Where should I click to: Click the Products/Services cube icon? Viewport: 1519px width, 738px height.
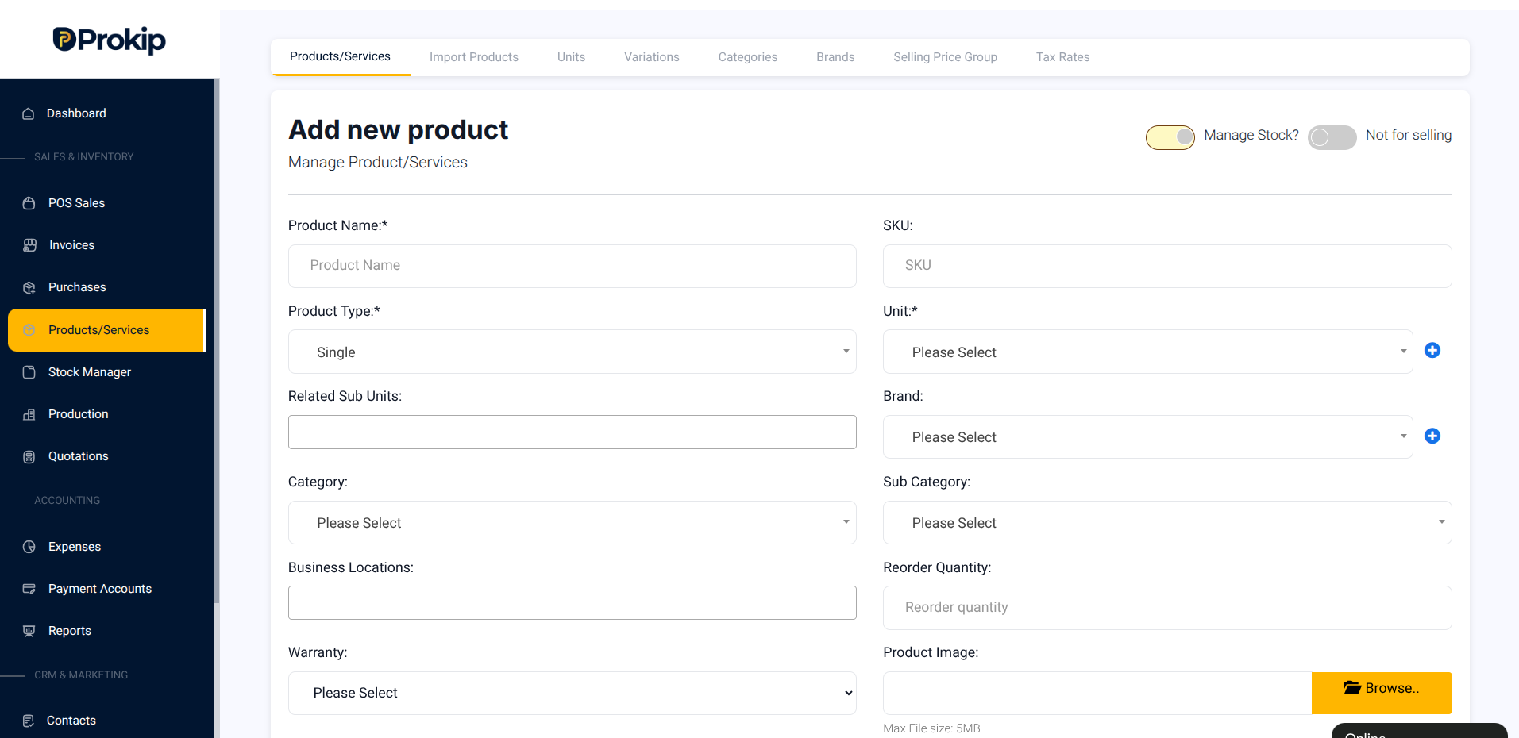[29, 330]
